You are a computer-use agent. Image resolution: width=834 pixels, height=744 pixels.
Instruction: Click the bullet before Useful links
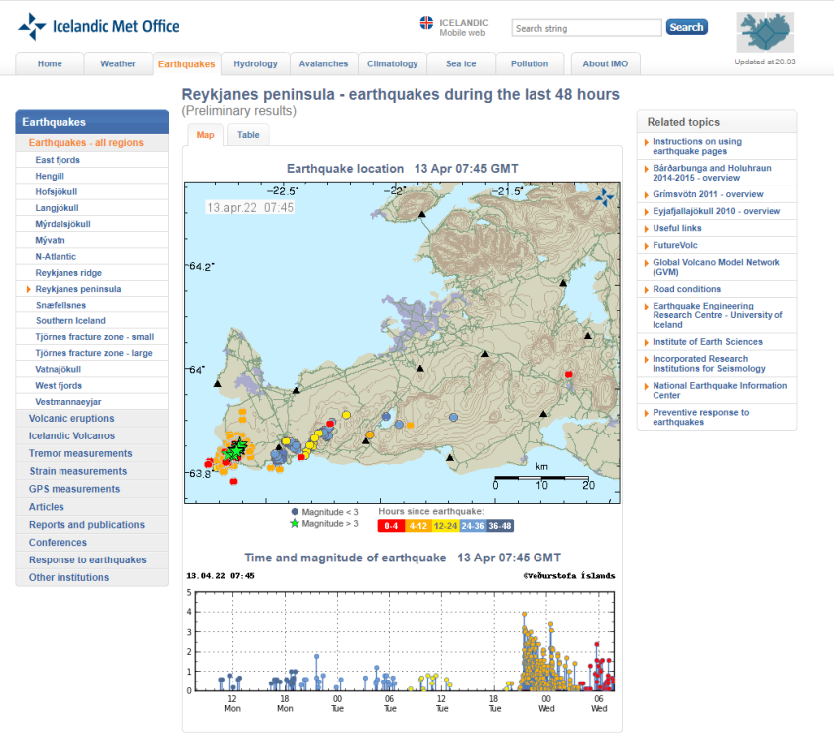point(645,228)
